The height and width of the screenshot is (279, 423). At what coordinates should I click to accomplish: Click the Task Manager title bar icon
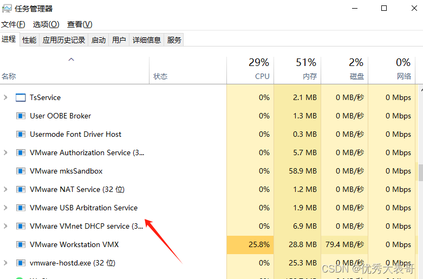point(6,9)
